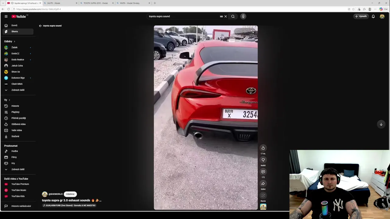Screen dimensions: 390x219
Task: Subscribe using the Odebírat button
Action: tap(70, 194)
